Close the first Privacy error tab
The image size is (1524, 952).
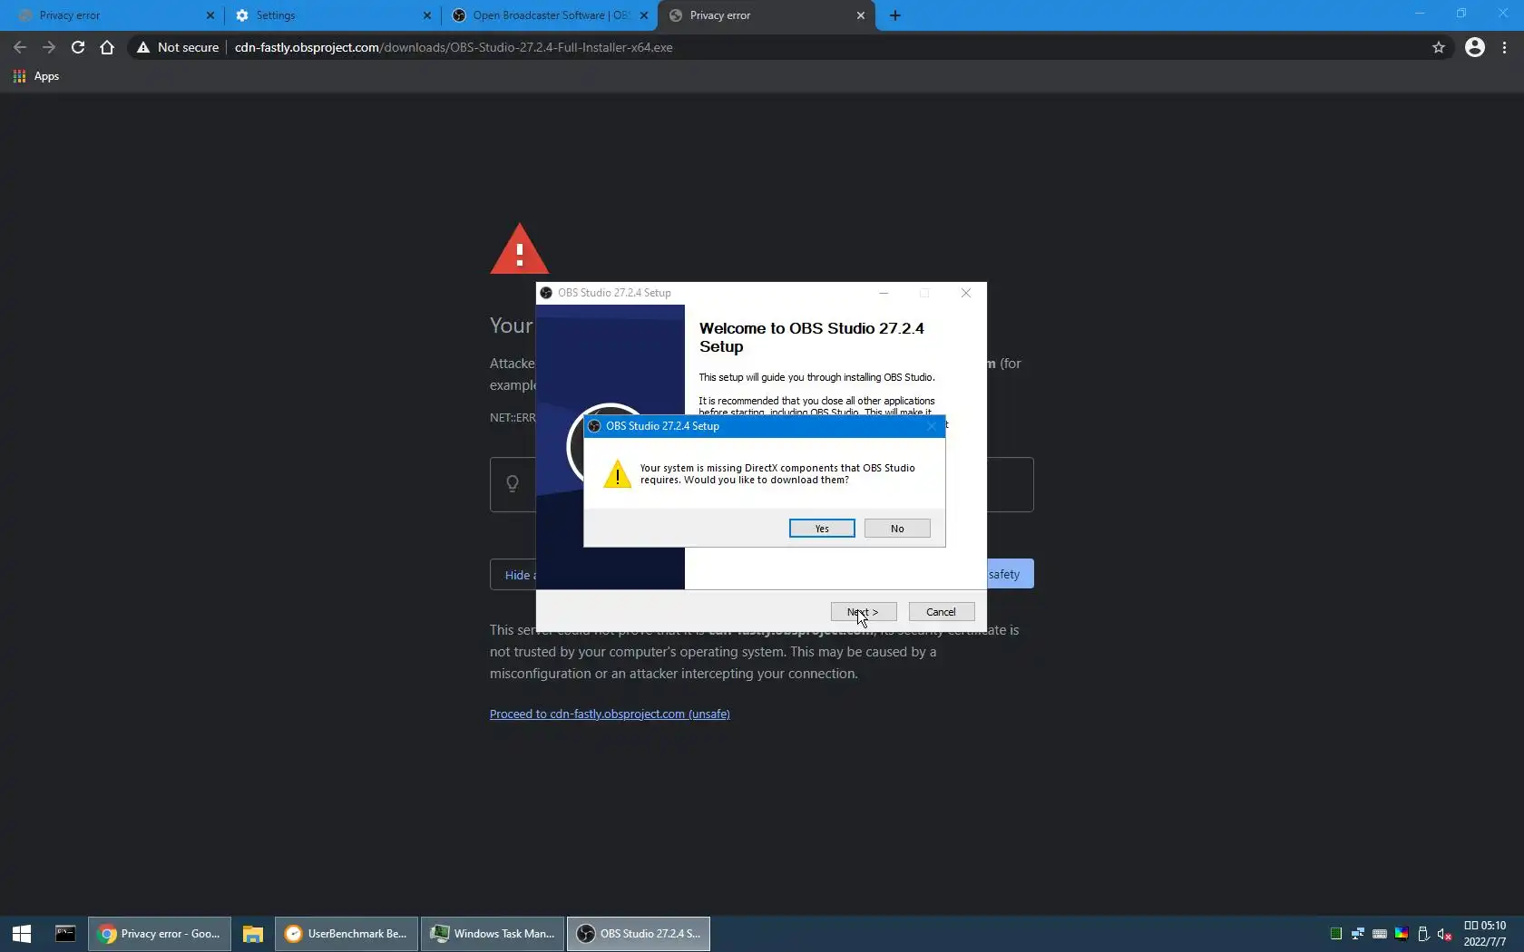(x=210, y=15)
